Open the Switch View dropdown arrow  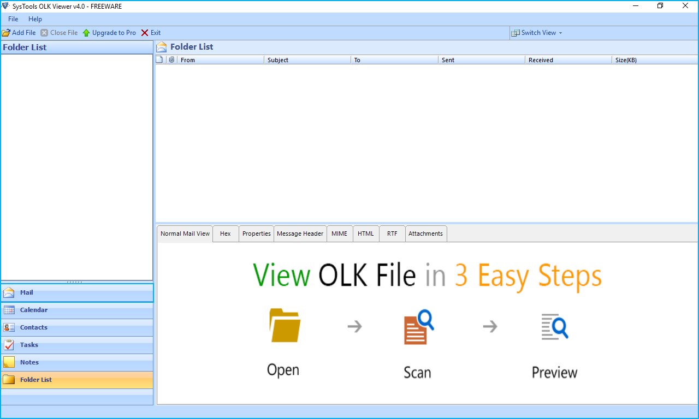pos(560,33)
